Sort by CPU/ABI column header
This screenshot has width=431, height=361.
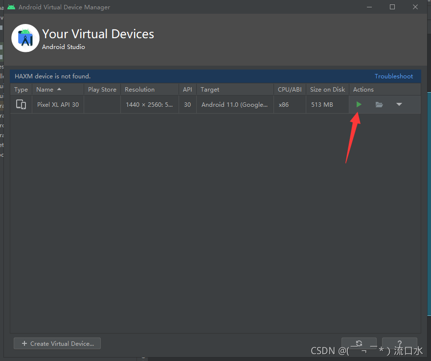[290, 90]
